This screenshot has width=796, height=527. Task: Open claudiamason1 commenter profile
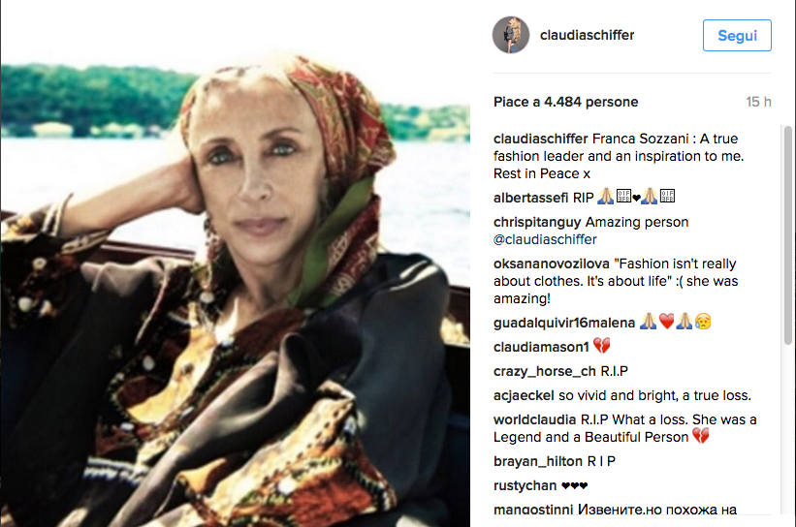coord(541,347)
